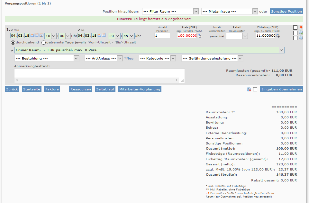Click the left scroll arrow in Anmerkung box
Viewport: 309px width, 203px height.
(x=17, y=80)
